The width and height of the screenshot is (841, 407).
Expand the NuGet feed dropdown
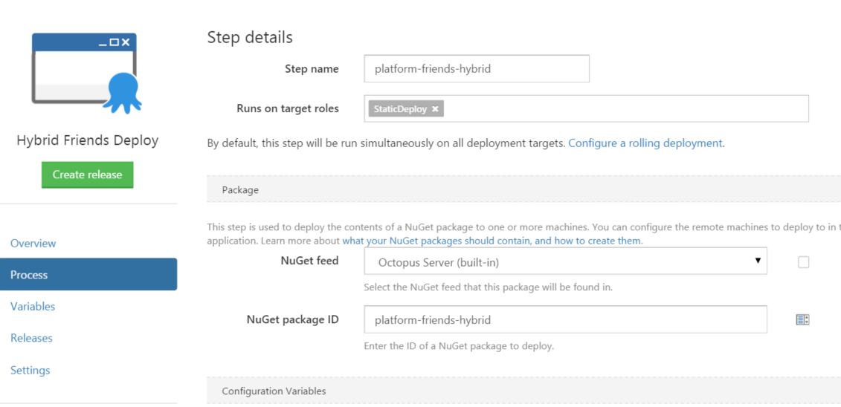coord(565,261)
